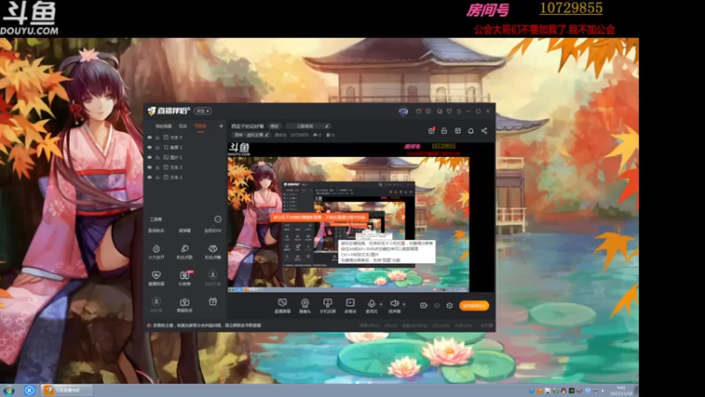The width and height of the screenshot is (705, 397).
Task: Click the taskbar clock
Action: (x=621, y=390)
